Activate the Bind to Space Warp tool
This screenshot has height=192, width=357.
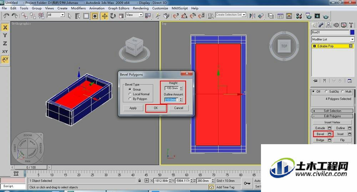[41, 16]
